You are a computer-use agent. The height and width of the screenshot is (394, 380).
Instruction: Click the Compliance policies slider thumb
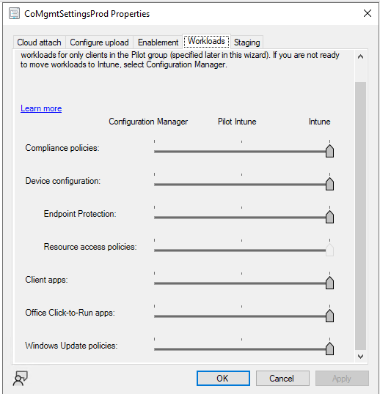click(x=329, y=151)
